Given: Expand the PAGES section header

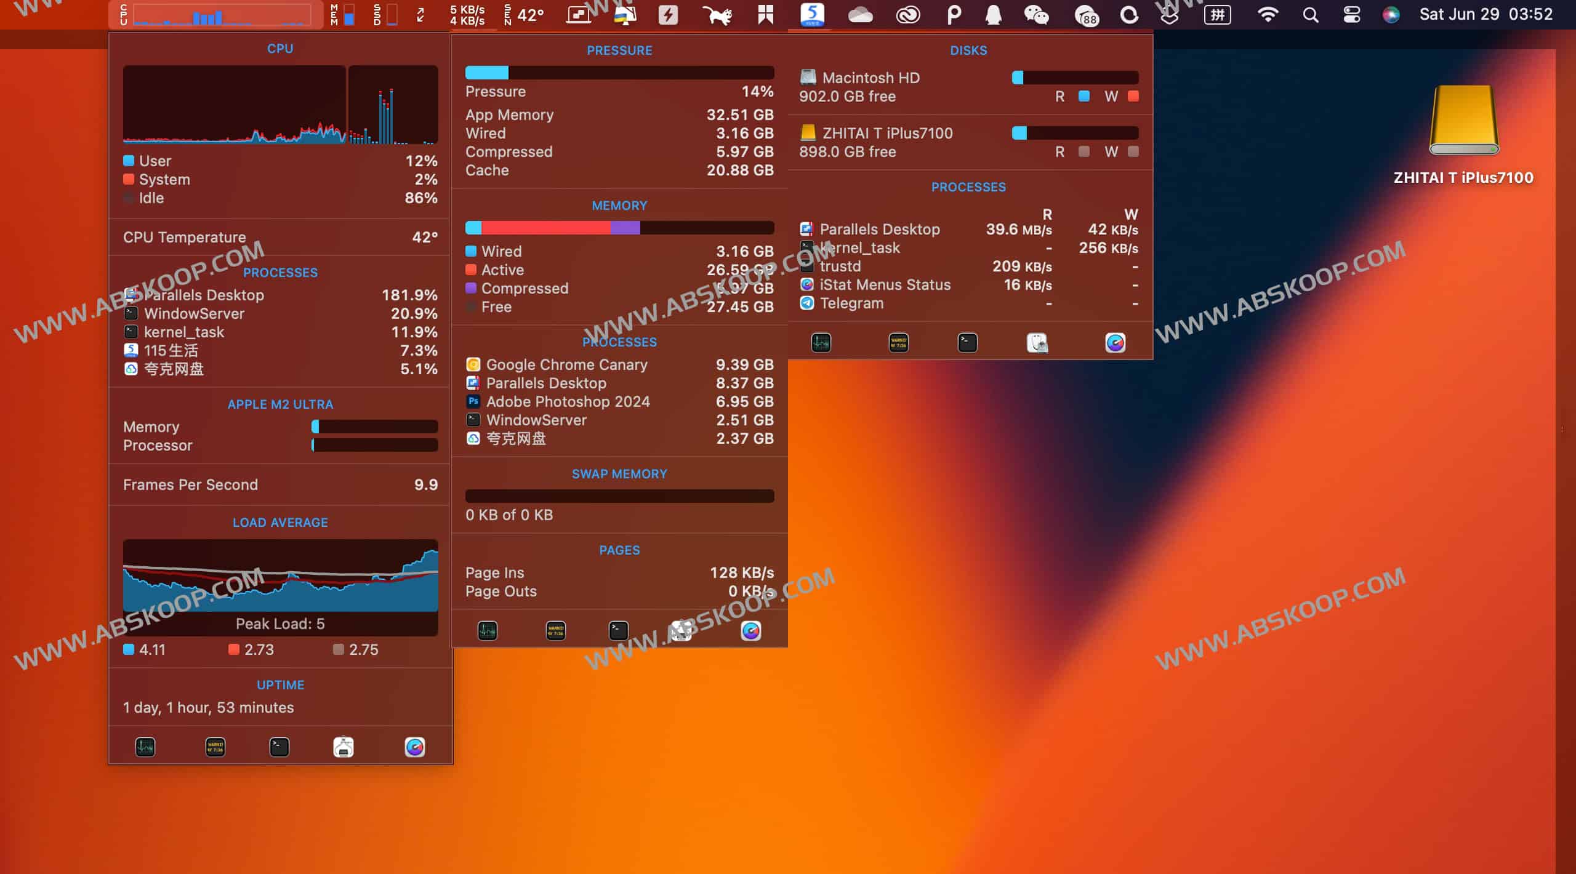Looking at the screenshot, I should click(x=620, y=550).
